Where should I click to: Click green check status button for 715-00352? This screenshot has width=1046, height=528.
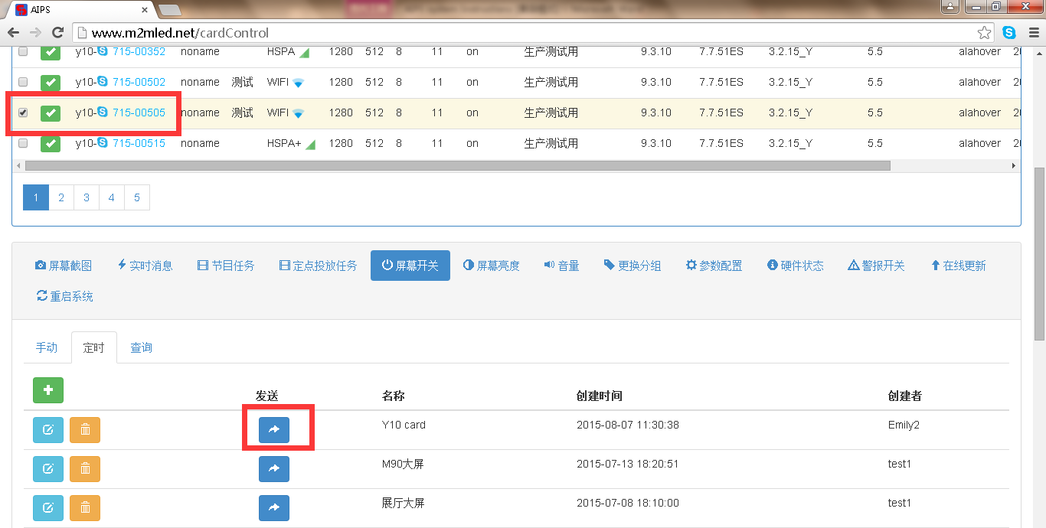pos(51,52)
